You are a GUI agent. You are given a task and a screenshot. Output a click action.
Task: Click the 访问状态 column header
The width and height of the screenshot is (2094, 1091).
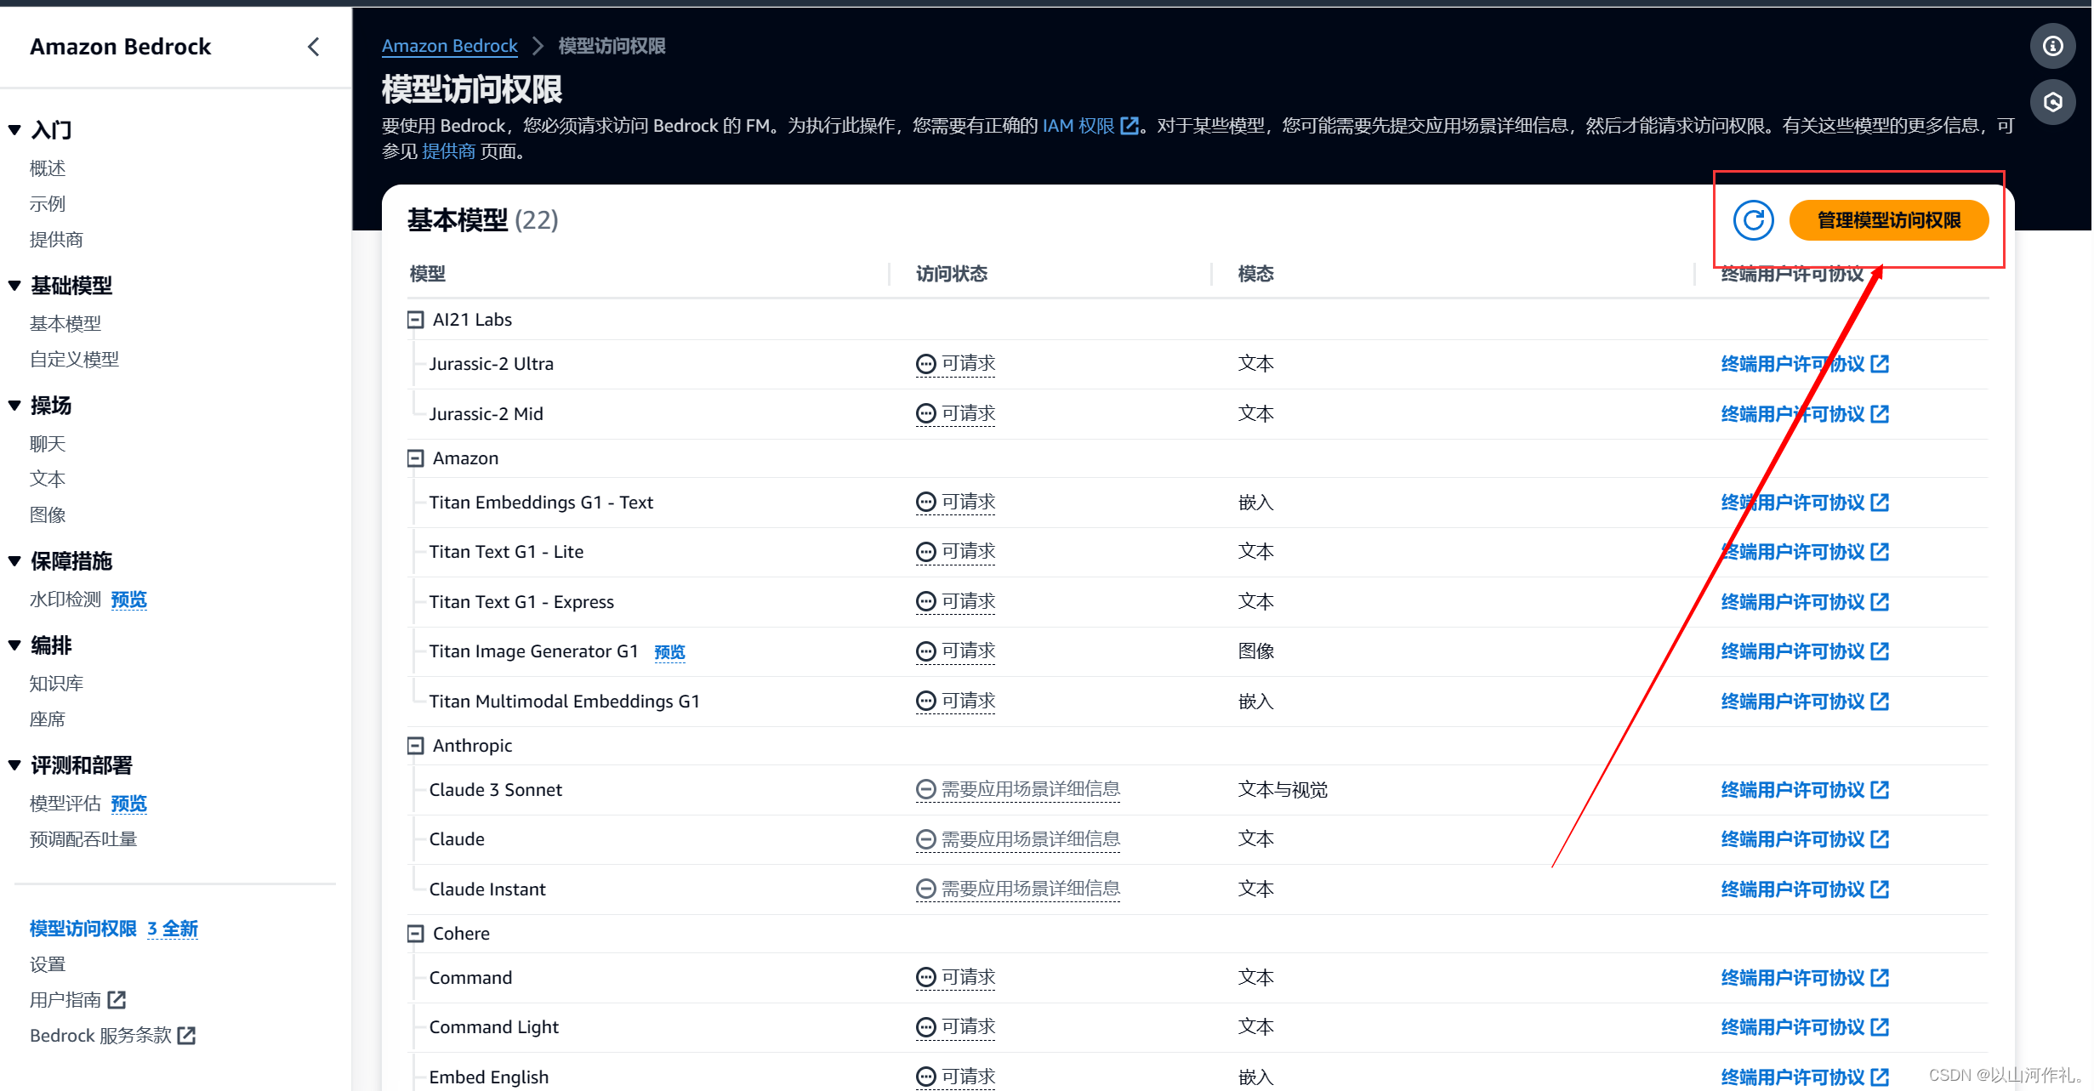(x=951, y=274)
